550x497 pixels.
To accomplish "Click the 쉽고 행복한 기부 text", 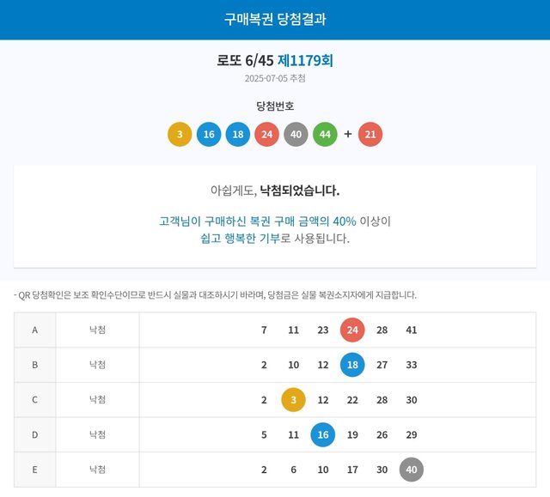I will [241, 239].
